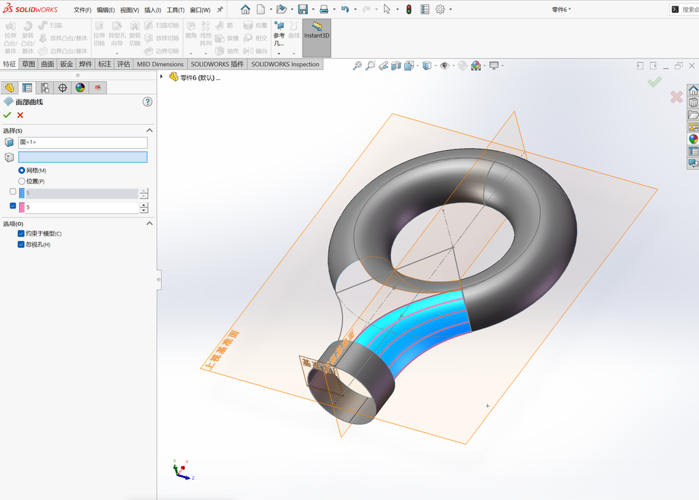Click the face selection box showing 面<1>
The image size is (699, 500).
point(83,143)
